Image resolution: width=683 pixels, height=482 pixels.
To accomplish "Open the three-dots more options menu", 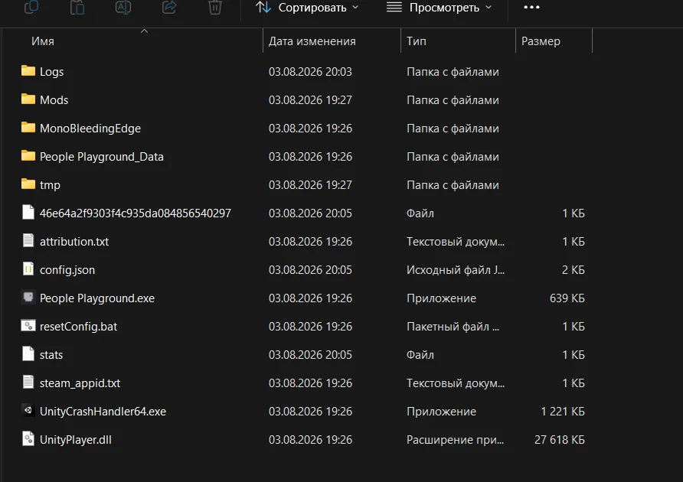I will (531, 7).
